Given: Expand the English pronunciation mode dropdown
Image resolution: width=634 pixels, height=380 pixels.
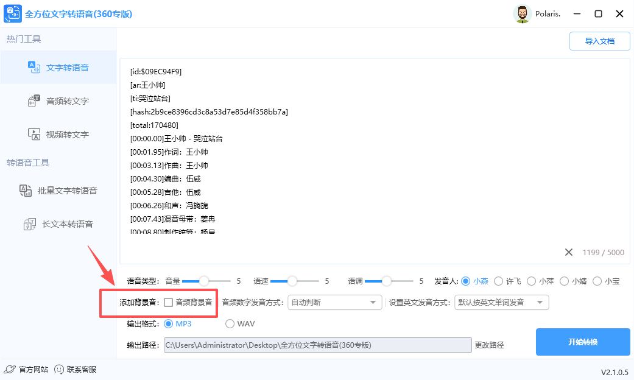Looking at the screenshot, I should click(x=501, y=302).
